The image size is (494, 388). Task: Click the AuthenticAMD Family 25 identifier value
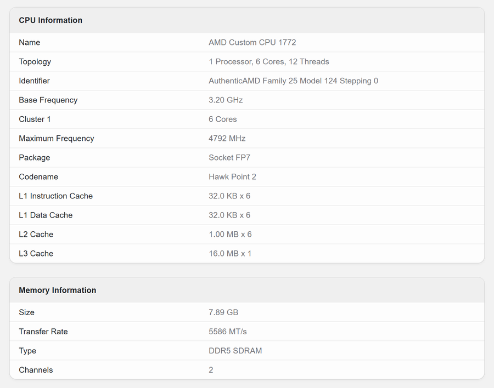(293, 81)
